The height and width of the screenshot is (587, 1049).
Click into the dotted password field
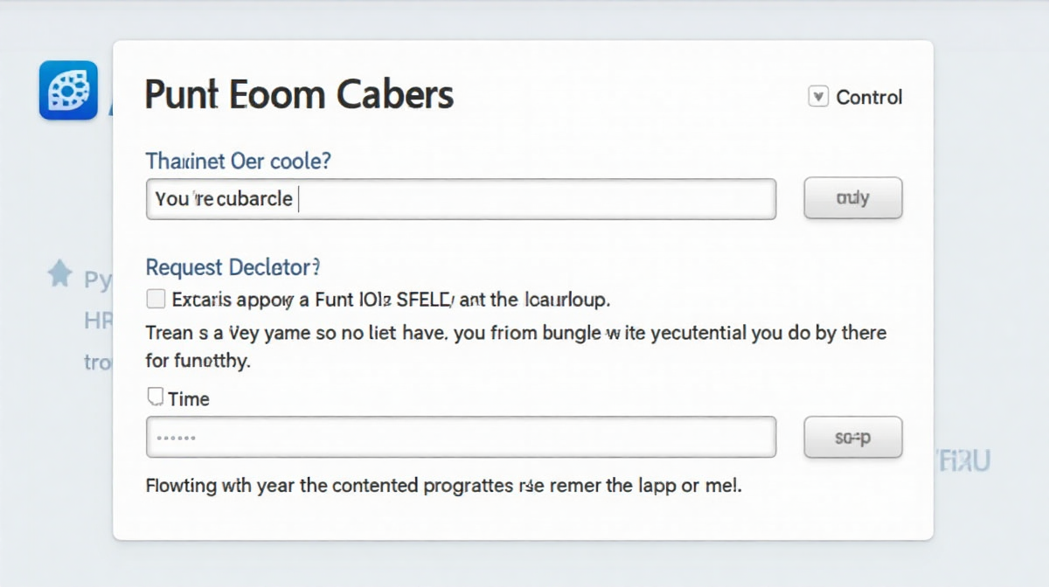click(x=461, y=437)
